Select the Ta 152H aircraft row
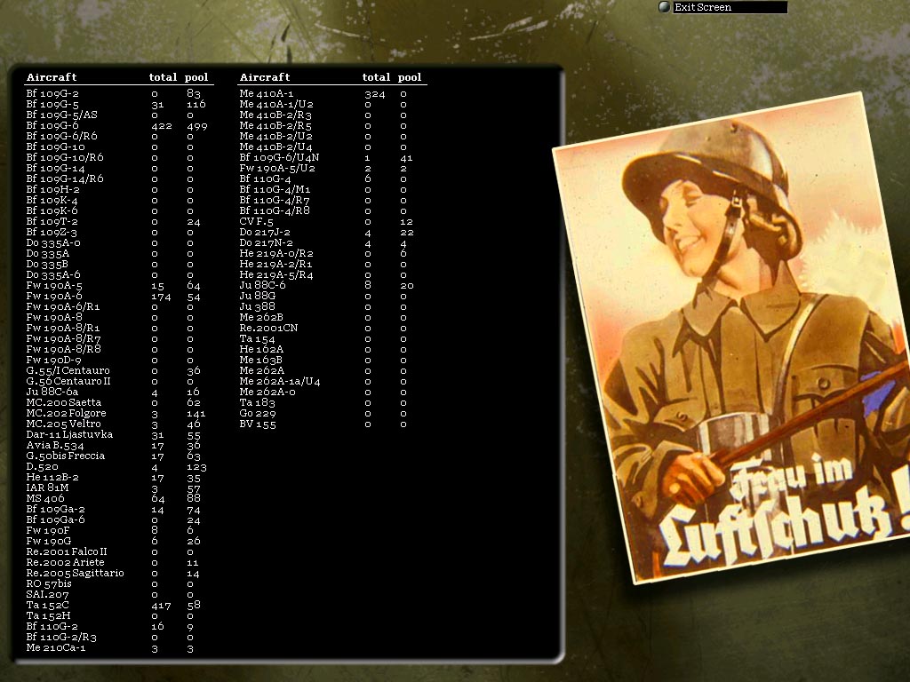 (x=118, y=616)
